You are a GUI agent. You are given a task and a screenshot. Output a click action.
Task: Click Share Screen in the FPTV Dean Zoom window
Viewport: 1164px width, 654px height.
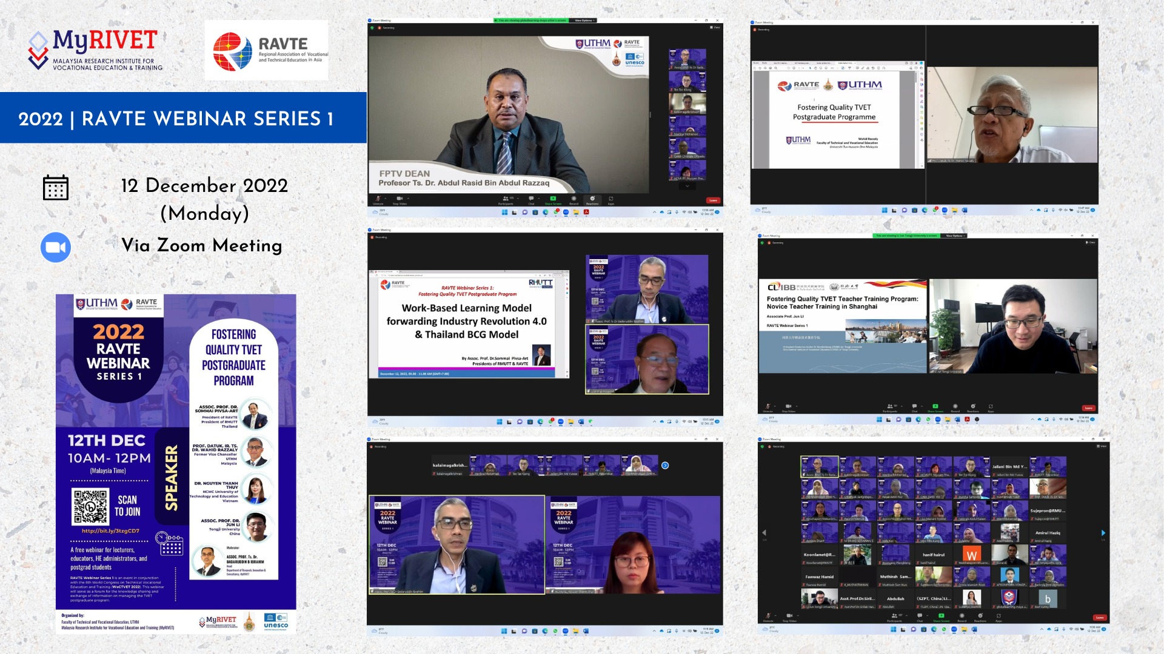[553, 200]
